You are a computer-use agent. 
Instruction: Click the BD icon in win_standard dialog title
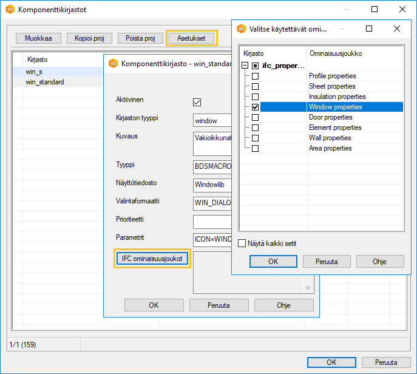(x=113, y=63)
